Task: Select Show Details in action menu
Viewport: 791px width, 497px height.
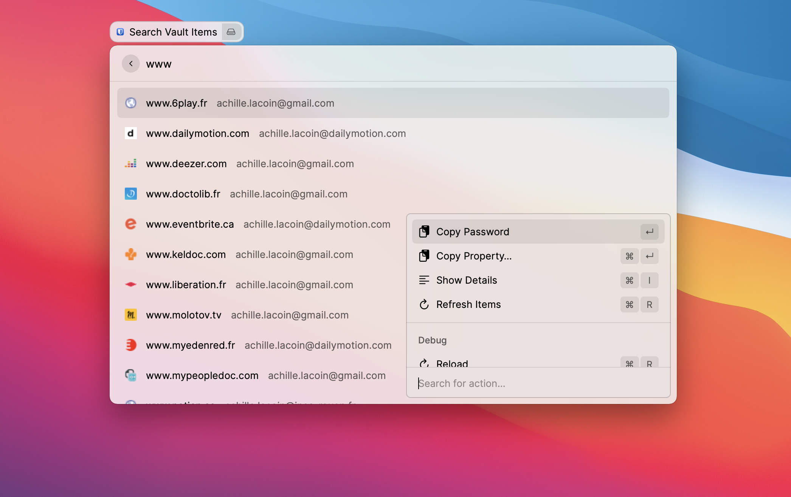Action: coord(467,280)
